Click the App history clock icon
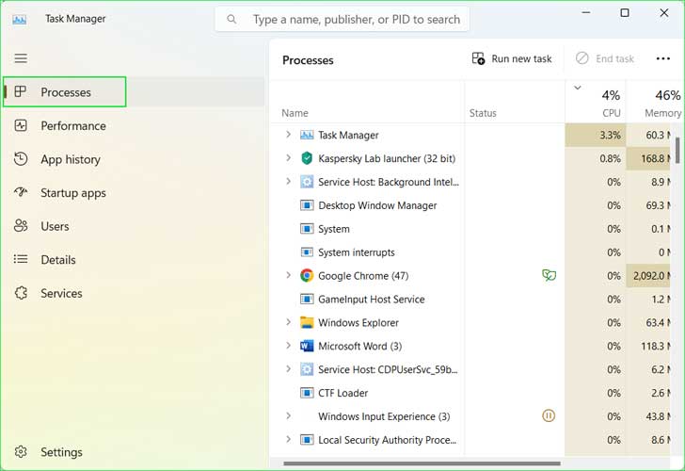685x471 pixels. [x=21, y=159]
